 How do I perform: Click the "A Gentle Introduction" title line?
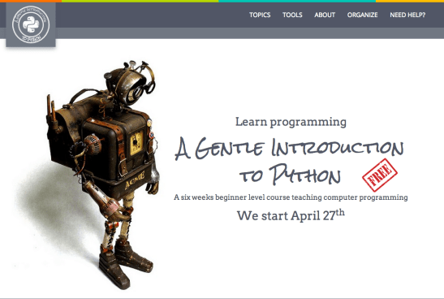tap(289, 149)
